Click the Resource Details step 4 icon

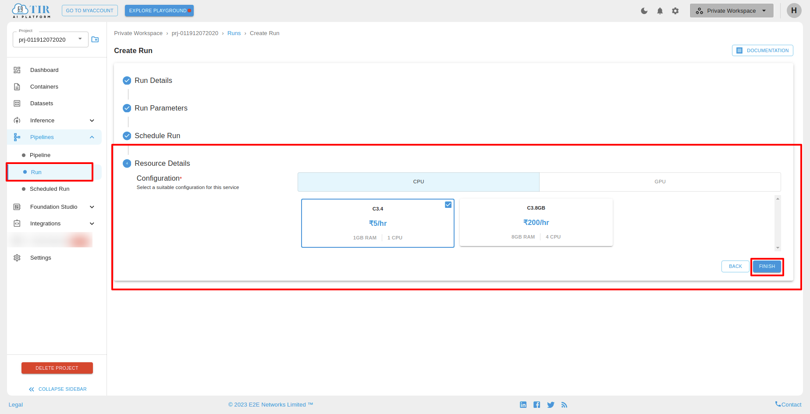click(127, 164)
